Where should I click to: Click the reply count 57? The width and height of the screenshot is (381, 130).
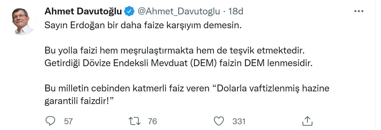pos(68,121)
